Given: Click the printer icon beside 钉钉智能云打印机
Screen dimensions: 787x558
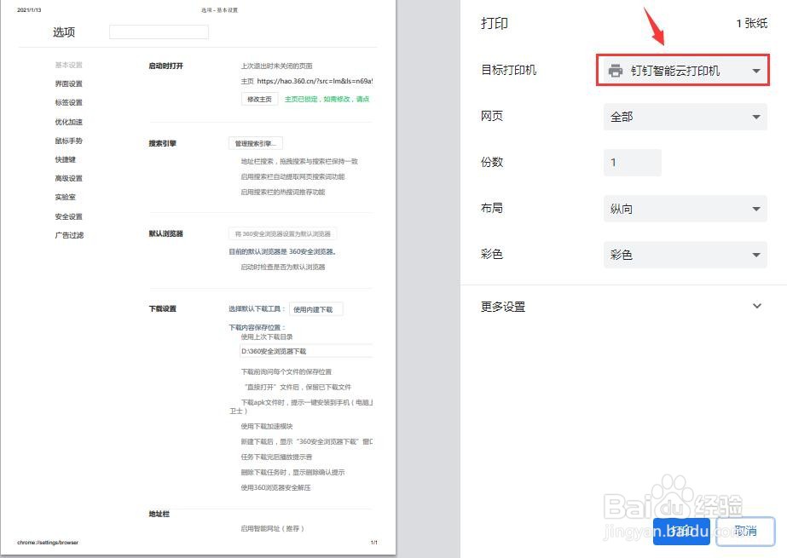Looking at the screenshot, I should point(616,71).
